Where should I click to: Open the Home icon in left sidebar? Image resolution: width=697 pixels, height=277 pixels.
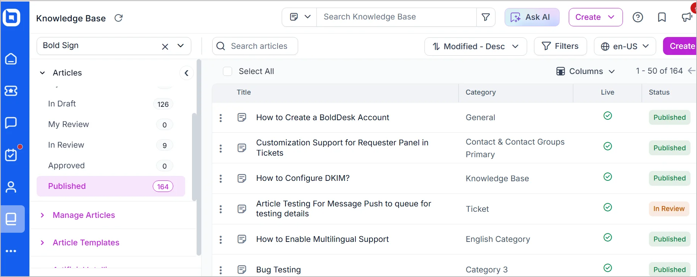[11, 59]
